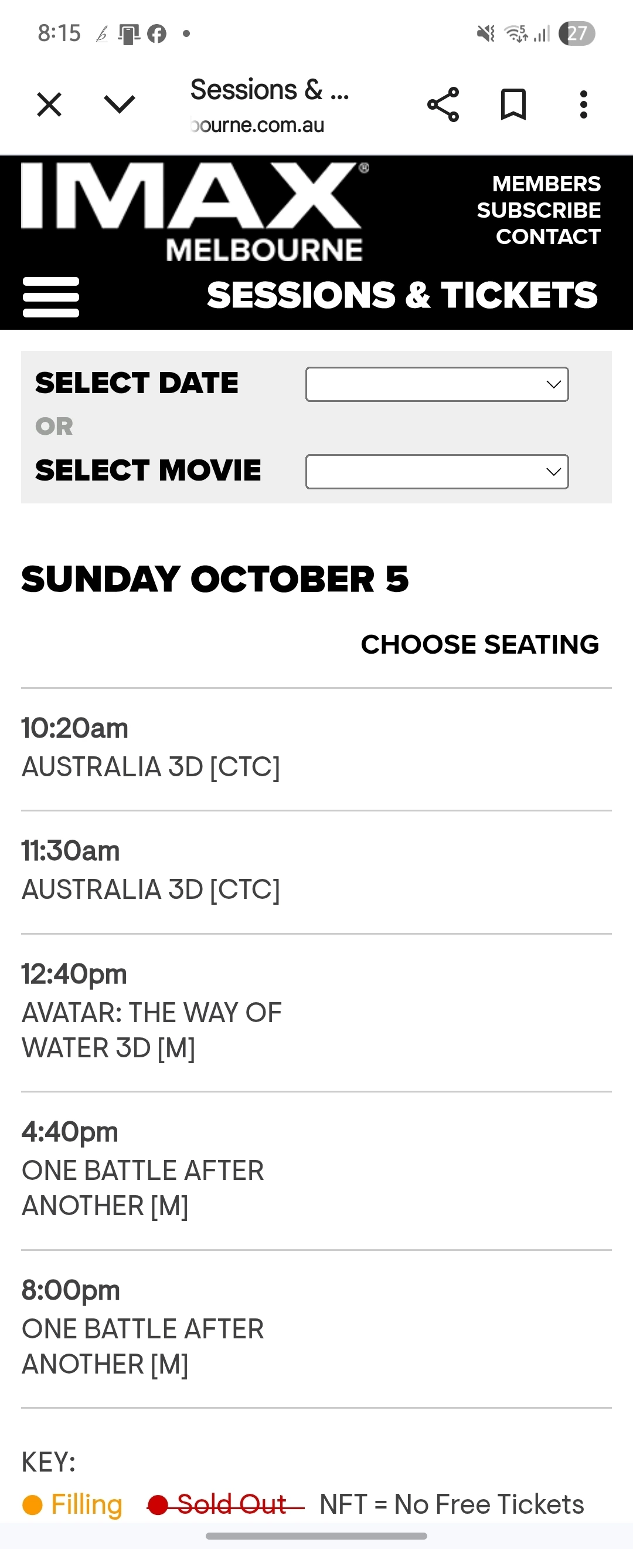This screenshot has width=633, height=1549.
Task: Tap the Facebook notification status icon
Action: point(156,33)
